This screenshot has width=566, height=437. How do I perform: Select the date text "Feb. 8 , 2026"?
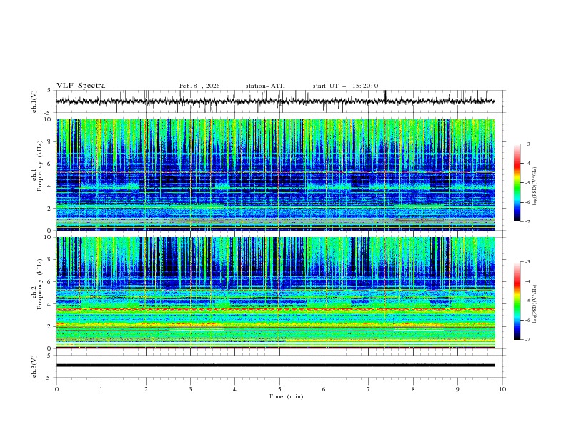click(199, 86)
